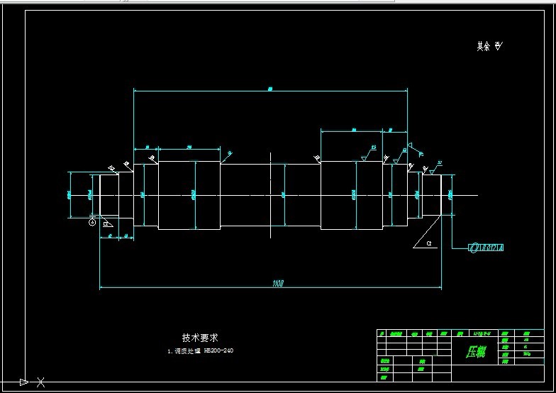Select the '技术要求' heading text

click(200, 338)
